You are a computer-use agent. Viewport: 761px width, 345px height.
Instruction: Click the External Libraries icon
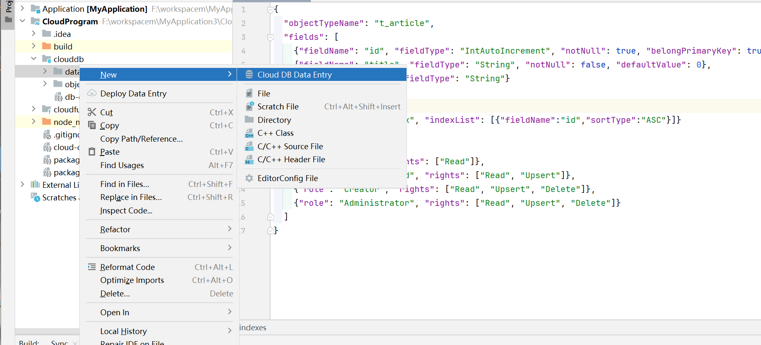point(35,184)
